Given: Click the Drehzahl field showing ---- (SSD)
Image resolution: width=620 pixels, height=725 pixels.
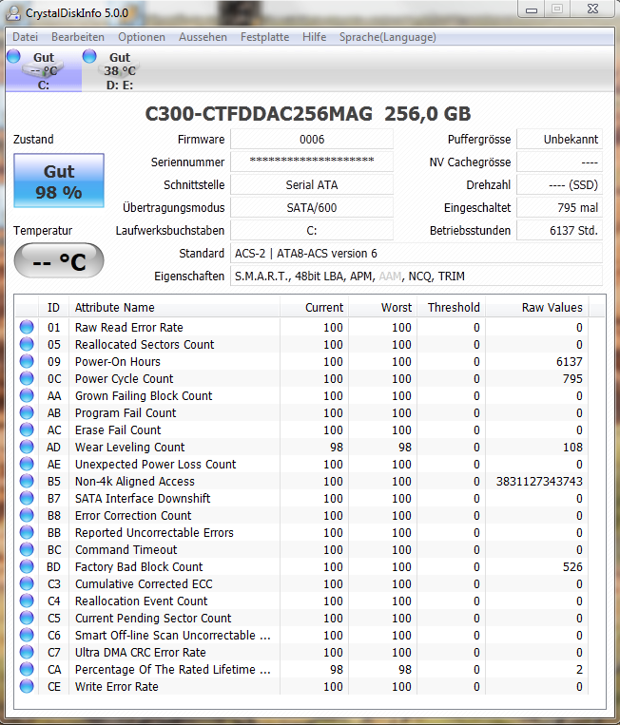Looking at the screenshot, I should [559, 185].
